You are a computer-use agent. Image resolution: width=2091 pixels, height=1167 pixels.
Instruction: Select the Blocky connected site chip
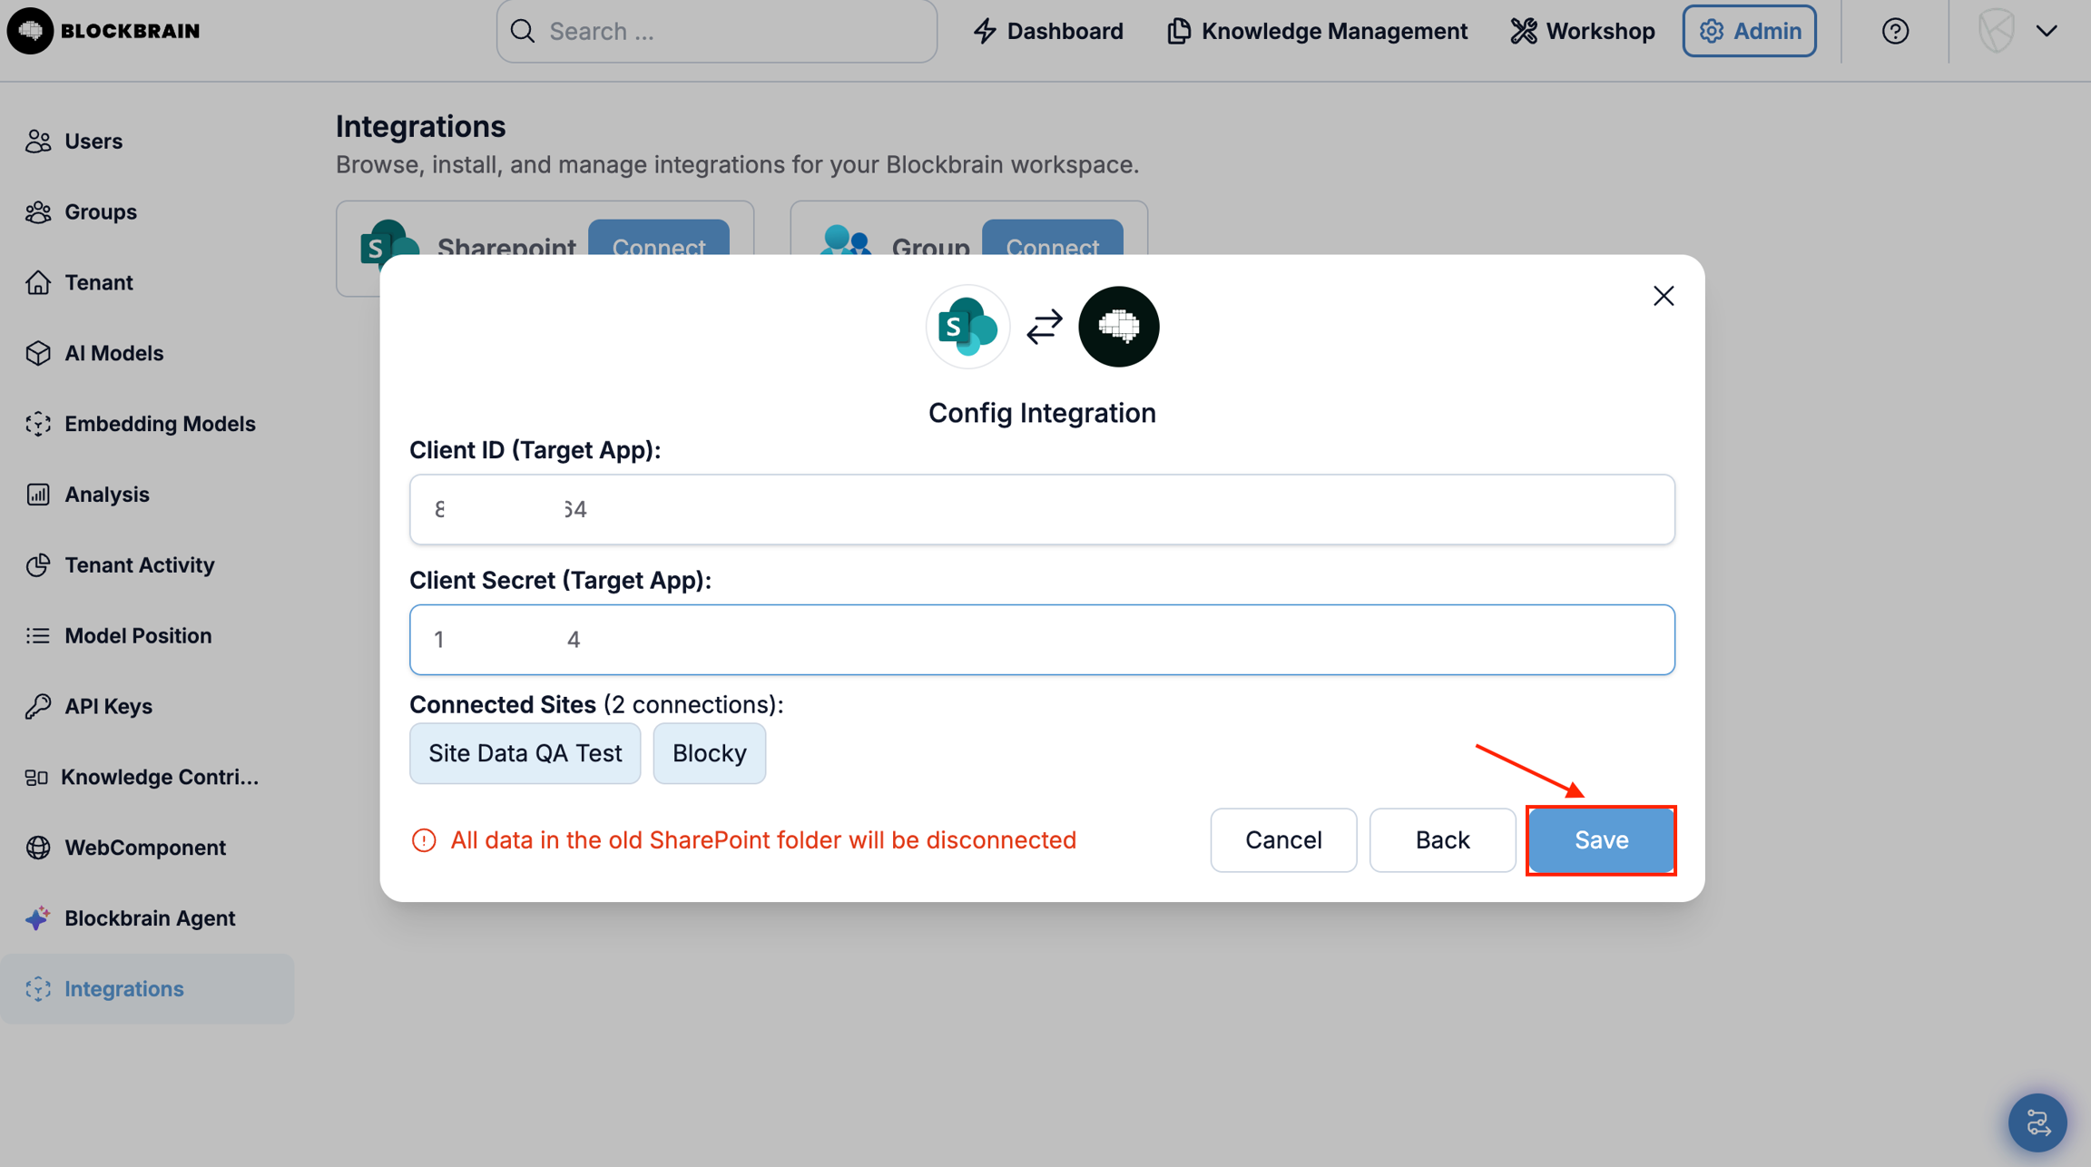[709, 753]
